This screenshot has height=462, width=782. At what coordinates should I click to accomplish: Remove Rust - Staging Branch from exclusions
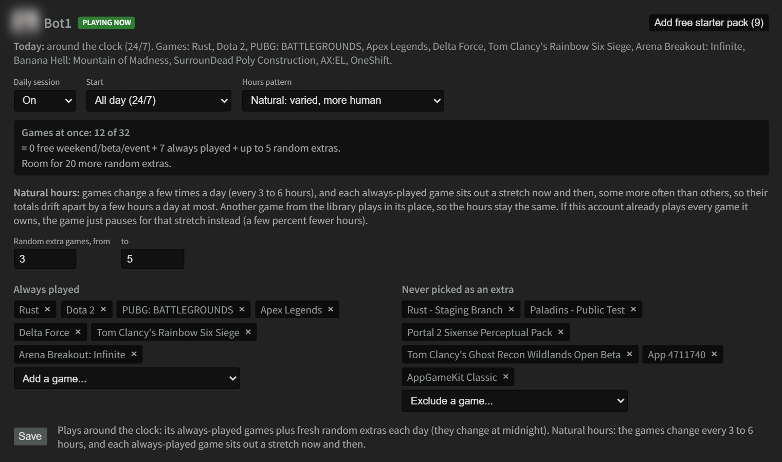click(x=512, y=309)
